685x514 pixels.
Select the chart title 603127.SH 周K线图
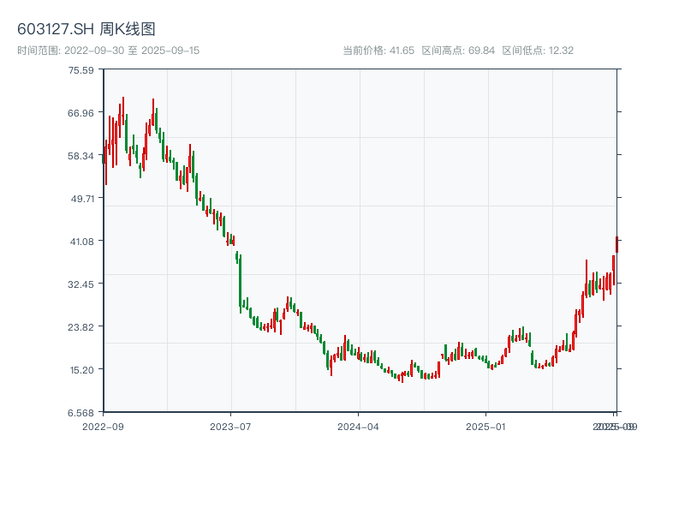tap(86, 29)
